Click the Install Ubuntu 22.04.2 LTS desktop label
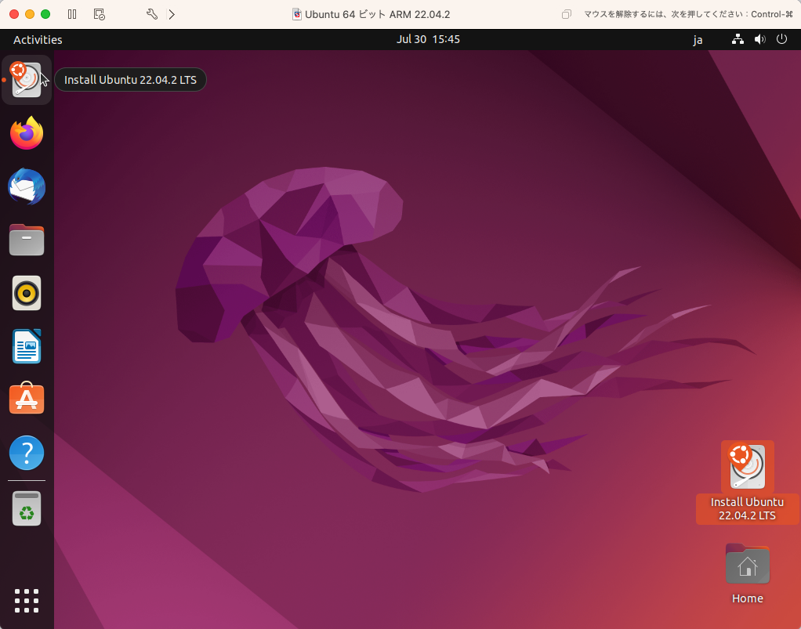 (x=748, y=508)
